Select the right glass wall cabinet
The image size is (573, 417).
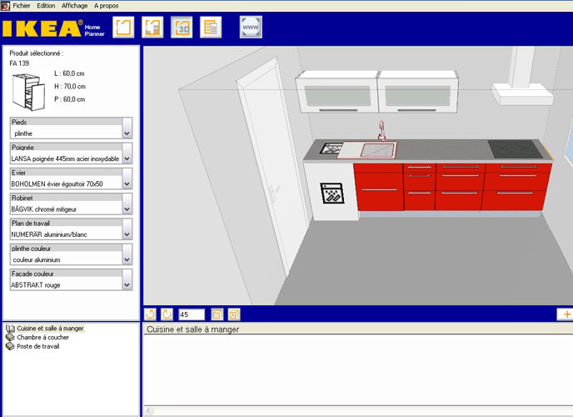click(x=418, y=93)
